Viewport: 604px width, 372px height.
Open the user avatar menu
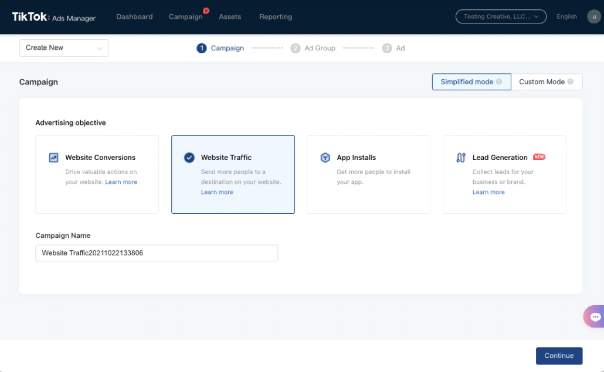click(x=593, y=16)
